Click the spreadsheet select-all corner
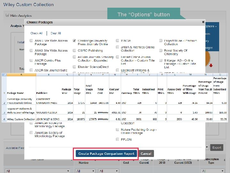The width and height of the screenshot is (230, 173). click(4, 75)
